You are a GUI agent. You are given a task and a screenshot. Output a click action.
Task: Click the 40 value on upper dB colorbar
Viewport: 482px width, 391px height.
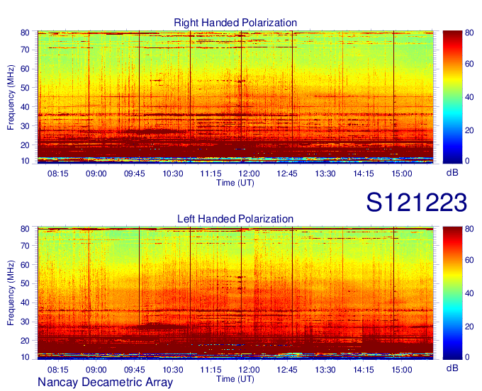tap(469, 97)
